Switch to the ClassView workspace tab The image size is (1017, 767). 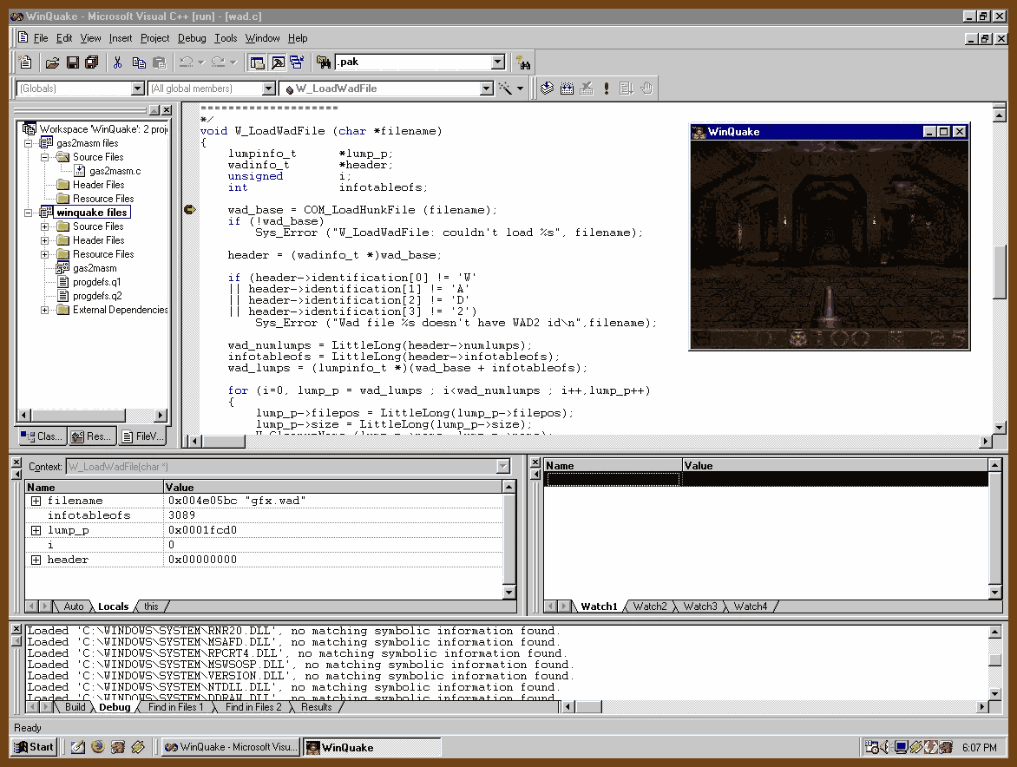coord(43,436)
